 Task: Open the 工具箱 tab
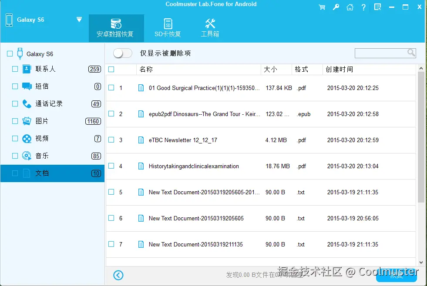pyautogui.click(x=210, y=28)
